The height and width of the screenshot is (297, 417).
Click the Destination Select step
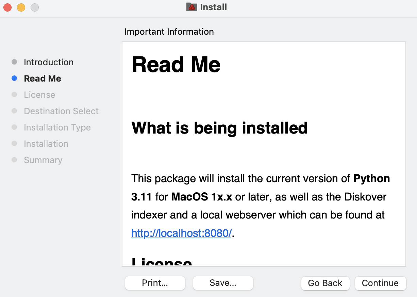point(61,111)
